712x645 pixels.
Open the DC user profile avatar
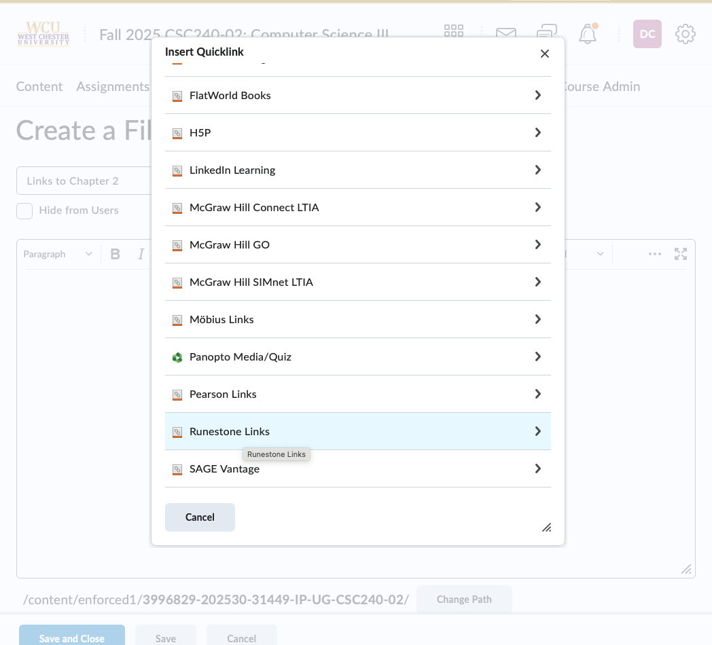coord(647,34)
